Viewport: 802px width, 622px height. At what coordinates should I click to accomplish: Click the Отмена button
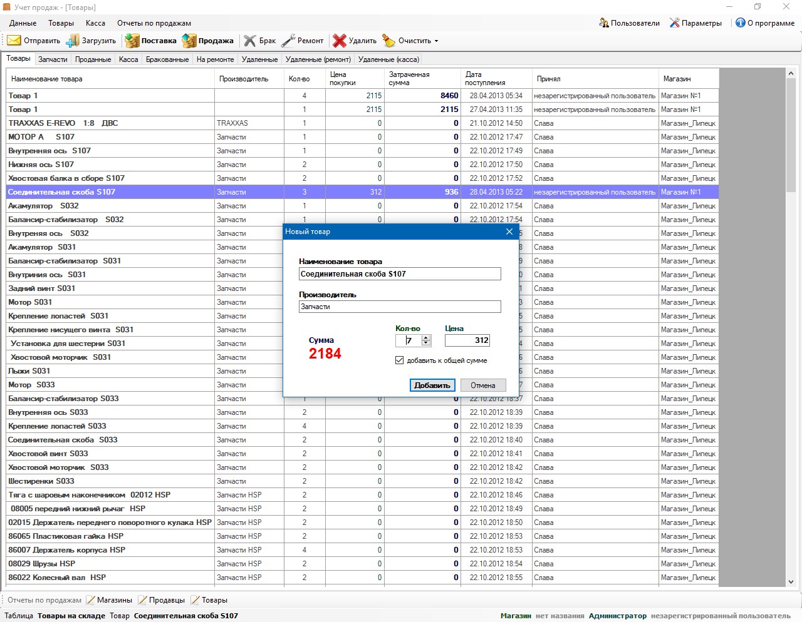point(483,385)
